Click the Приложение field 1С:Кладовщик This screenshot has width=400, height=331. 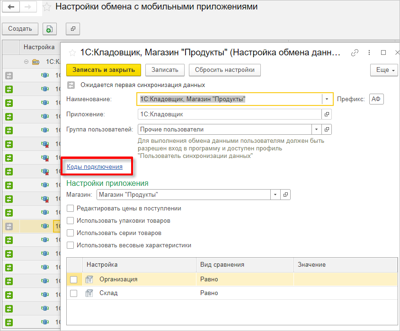pyautogui.click(x=229, y=114)
